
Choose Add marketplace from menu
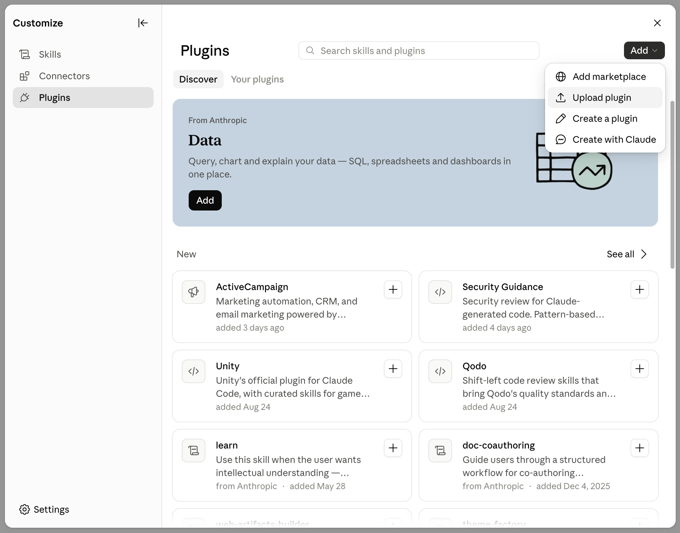pyautogui.click(x=605, y=77)
